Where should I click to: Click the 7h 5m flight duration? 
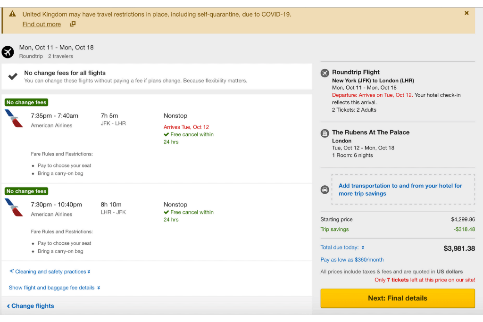[109, 116]
